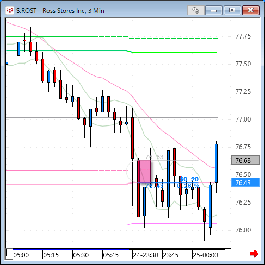Click the blue 76.43 price marker
This screenshot has width=265, height=265.
coord(245,182)
